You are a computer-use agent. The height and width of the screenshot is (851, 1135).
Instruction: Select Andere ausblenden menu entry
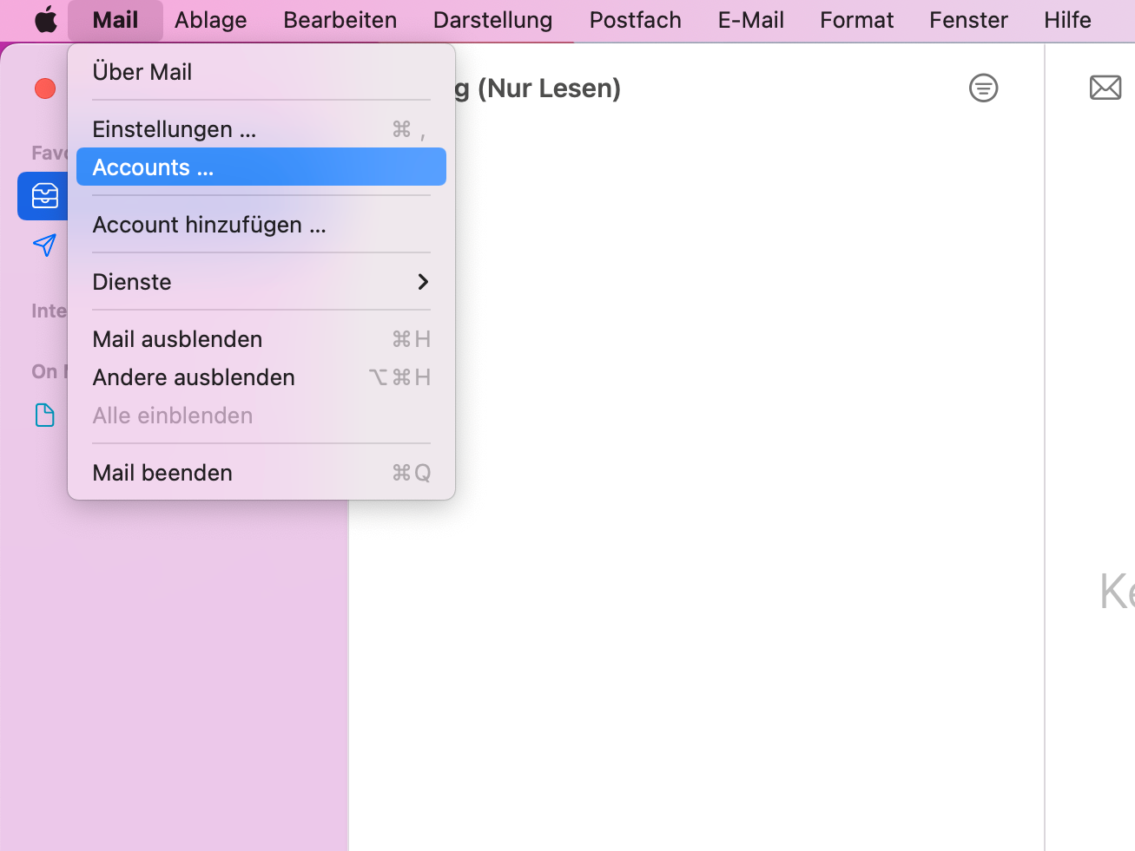261,377
